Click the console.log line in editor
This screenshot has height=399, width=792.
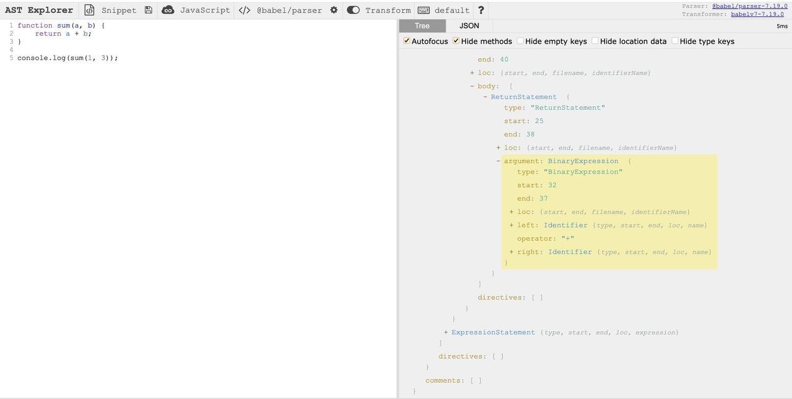(x=67, y=58)
